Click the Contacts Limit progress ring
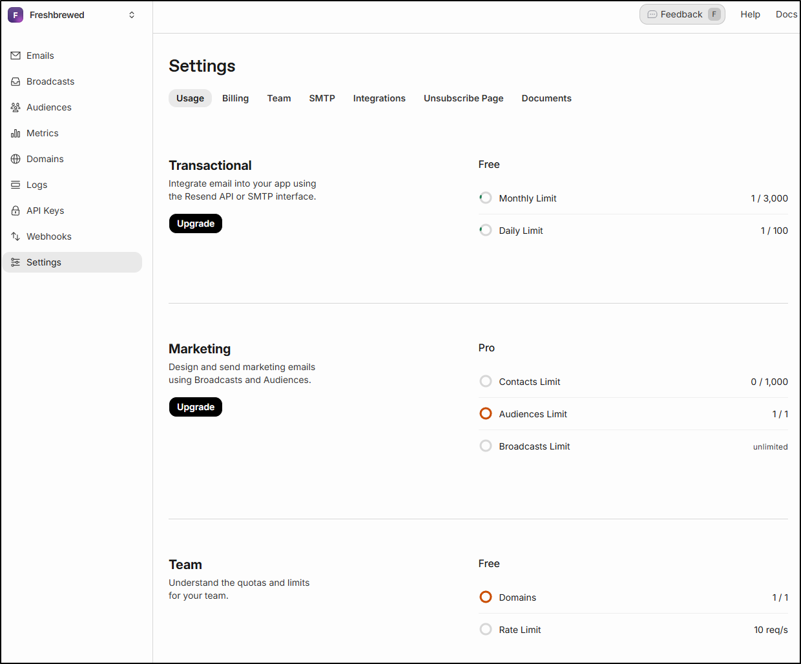801x664 pixels. [x=486, y=381]
